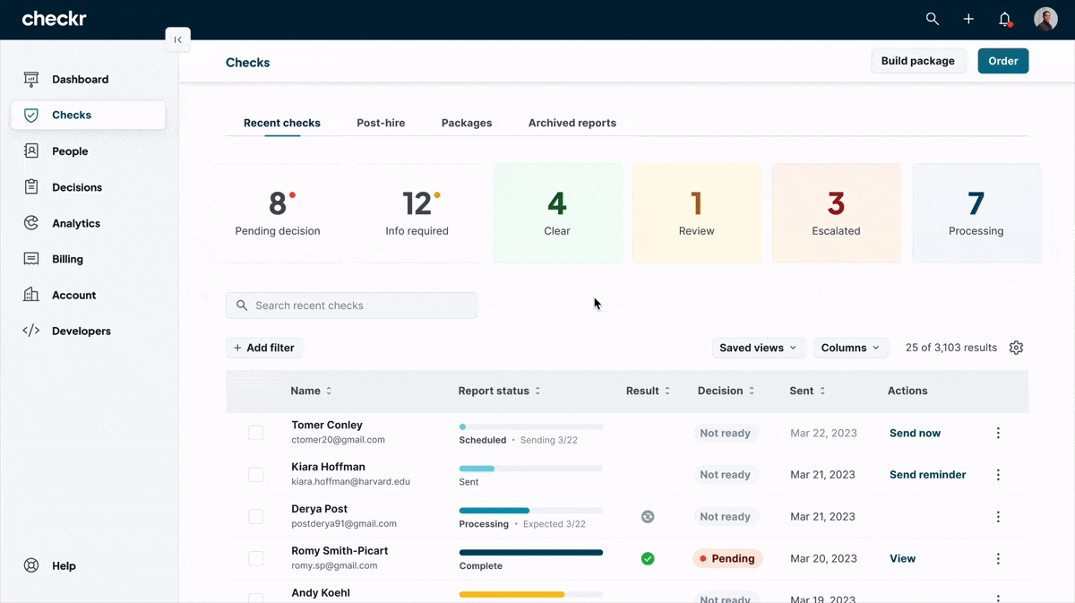Open table settings gear icon
This screenshot has height=603, width=1075.
(1016, 348)
